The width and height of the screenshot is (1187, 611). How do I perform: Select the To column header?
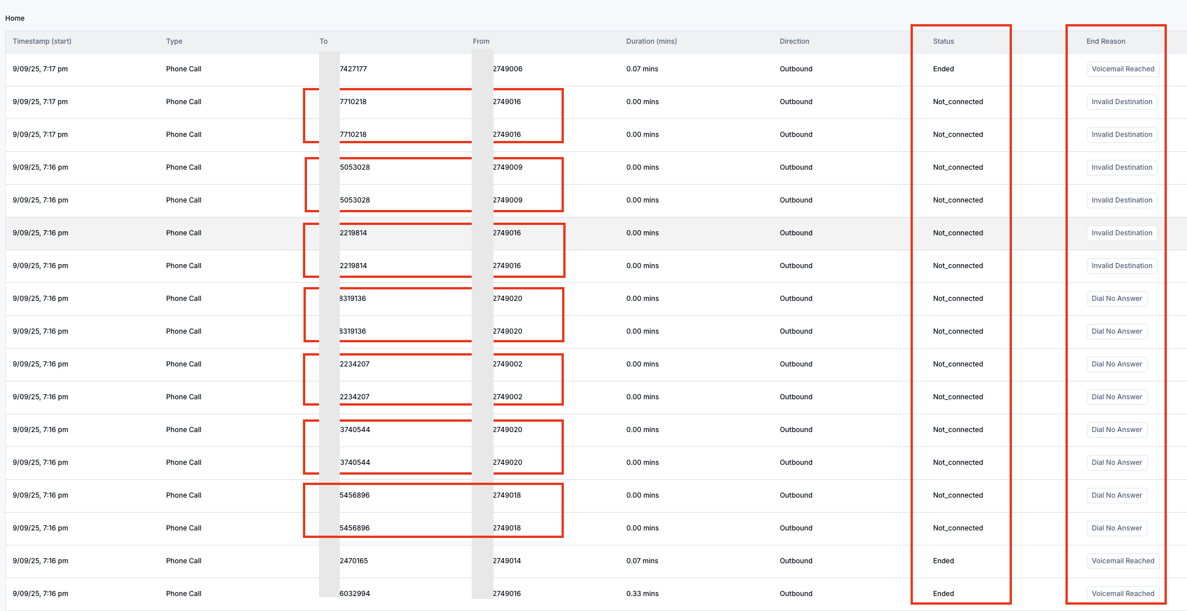324,41
